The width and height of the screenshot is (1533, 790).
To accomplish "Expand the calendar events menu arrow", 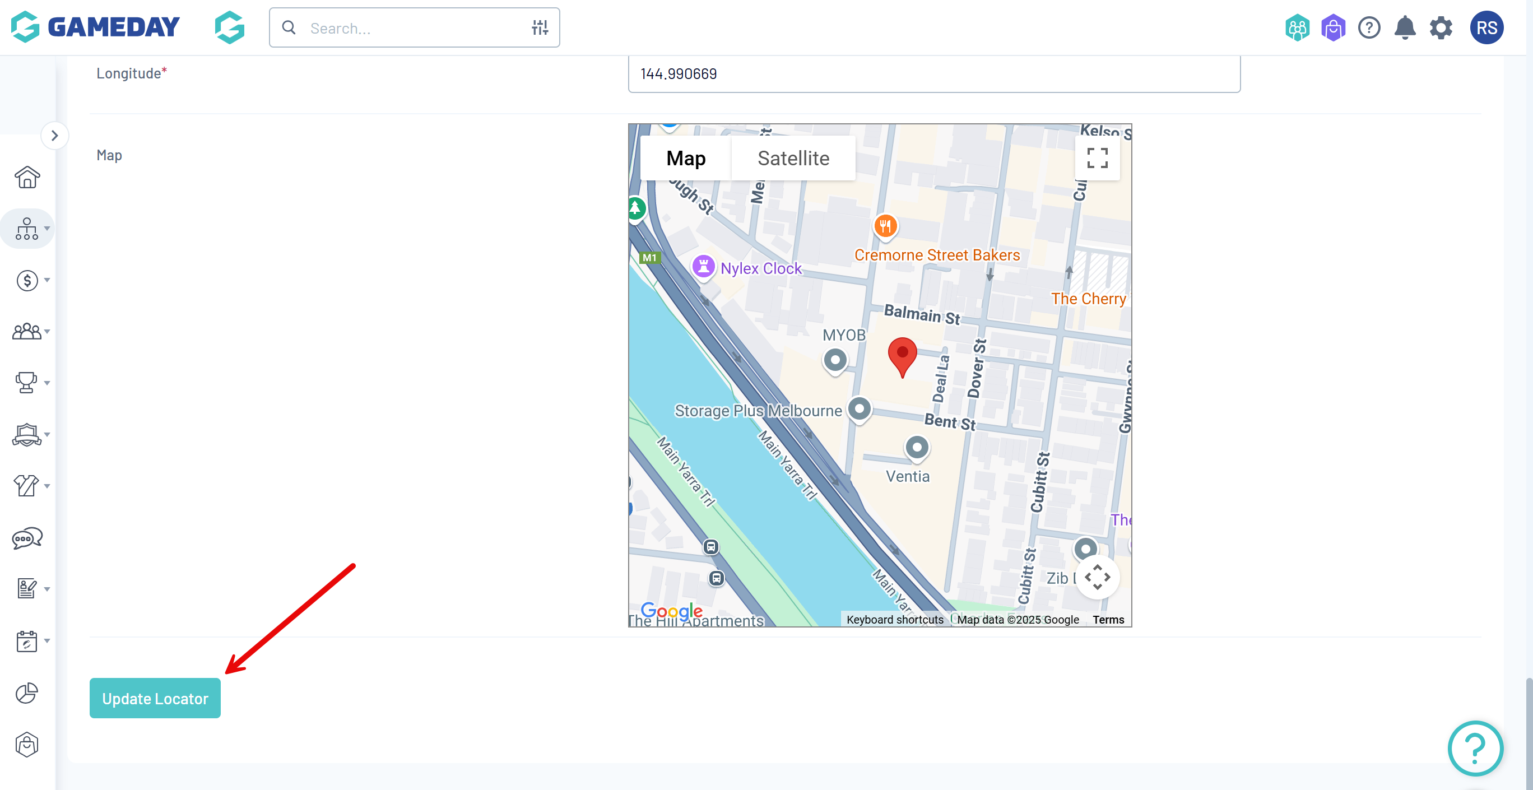I will point(47,641).
